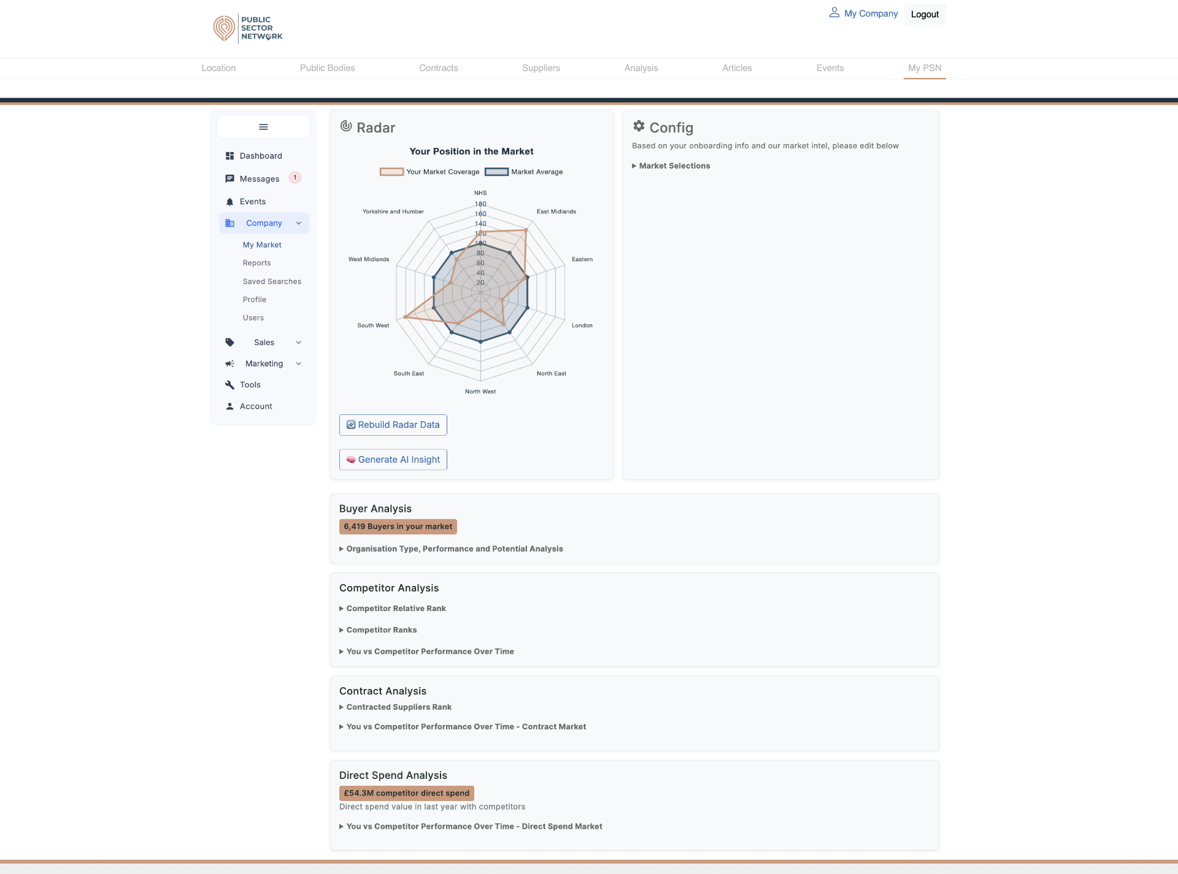Open Reports in sidebar

(x=256, y=264)
